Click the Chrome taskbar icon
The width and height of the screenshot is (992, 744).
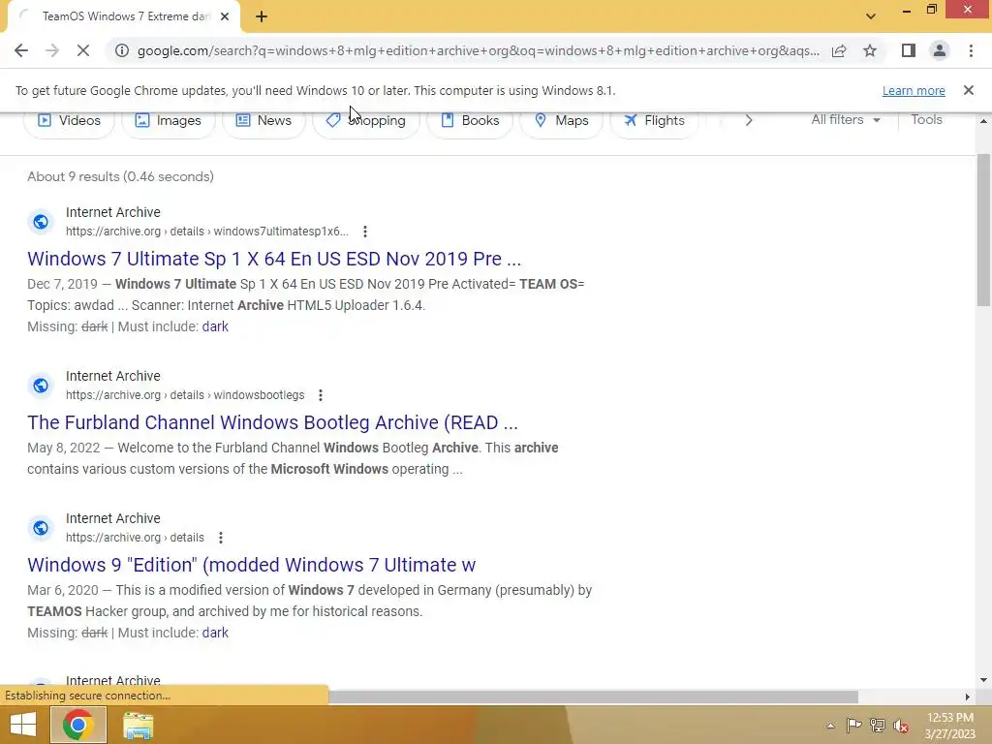[x=78, y=725]
